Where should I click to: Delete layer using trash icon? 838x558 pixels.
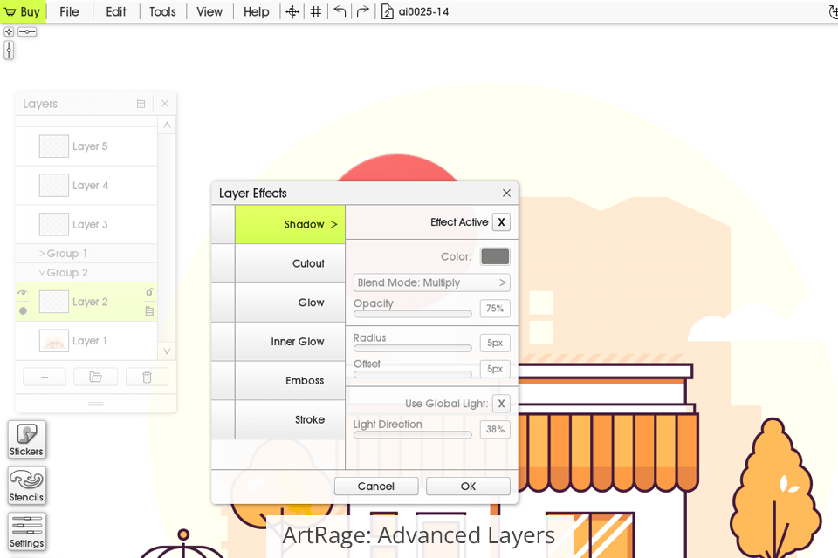tap(147, 377)
